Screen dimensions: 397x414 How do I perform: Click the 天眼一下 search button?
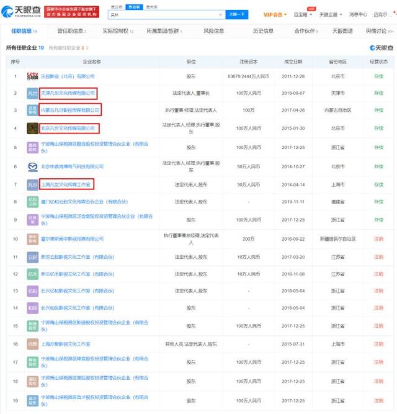(237, 14)
